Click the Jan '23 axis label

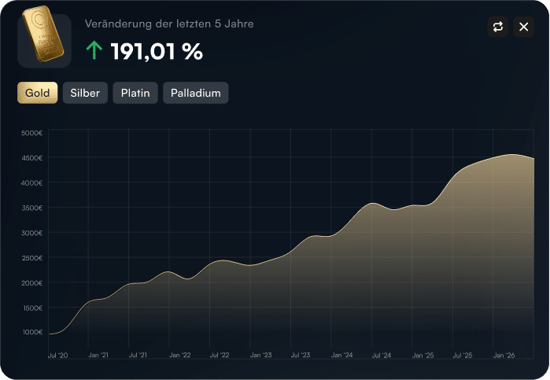(x=261, y=355)
